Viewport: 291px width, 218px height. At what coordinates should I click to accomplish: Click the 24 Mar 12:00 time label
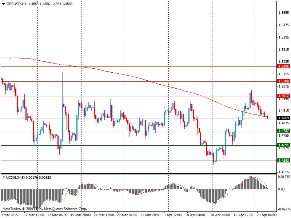pyautogui.click(x=104, y=215)
